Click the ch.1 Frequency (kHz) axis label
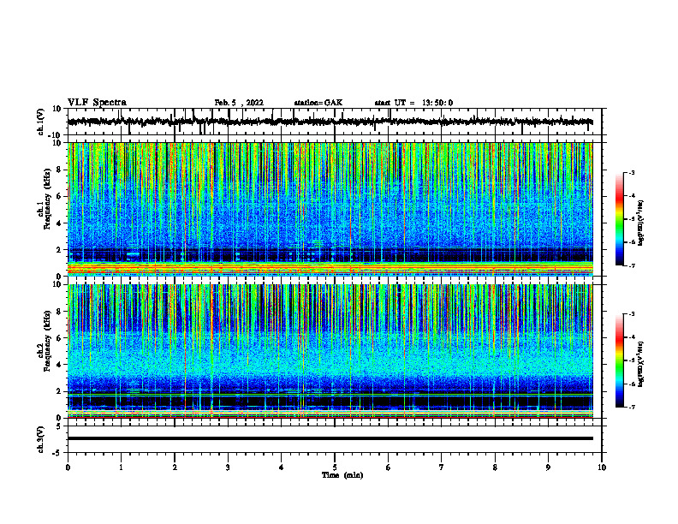This screenshot has height=524, width=678. click(x=45, y=199)
